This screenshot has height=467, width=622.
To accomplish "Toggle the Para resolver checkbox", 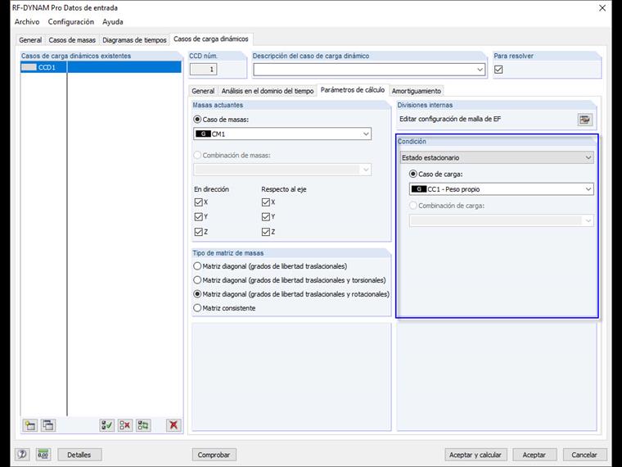I will (x=498, y=70).
